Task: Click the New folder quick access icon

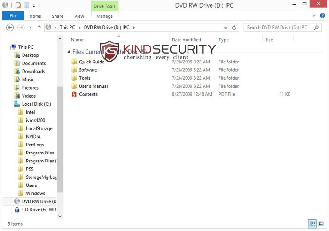Action: 26,5
